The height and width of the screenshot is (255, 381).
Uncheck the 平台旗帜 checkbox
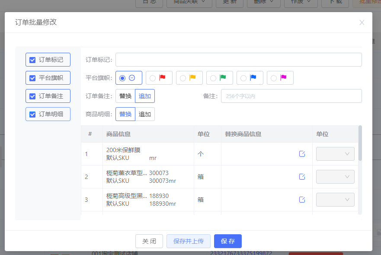coord(32,78)
